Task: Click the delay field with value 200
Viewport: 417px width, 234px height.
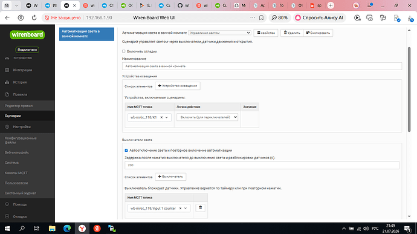Action: point(262,165)
